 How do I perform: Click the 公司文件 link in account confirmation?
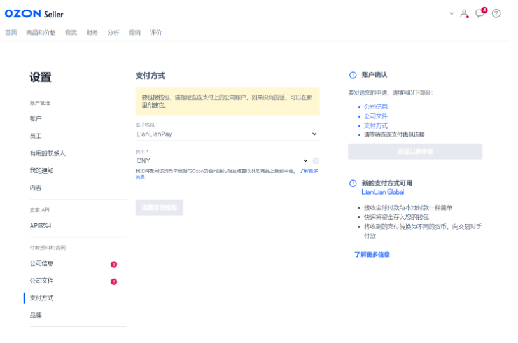point(375,116)
